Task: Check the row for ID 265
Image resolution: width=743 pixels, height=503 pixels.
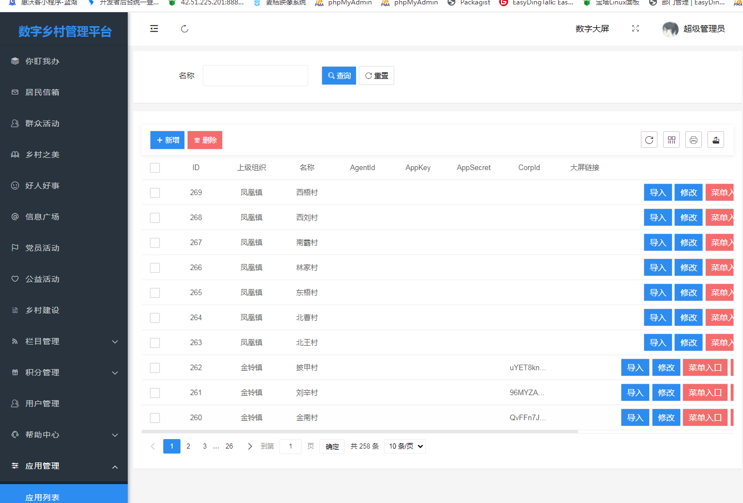Action: (155, 293)
